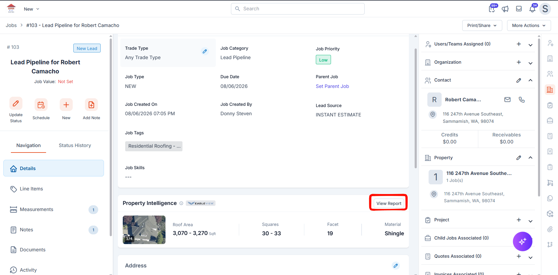
Task: Click the user location icon atop right sidebar
Action: tap(550, 43)
